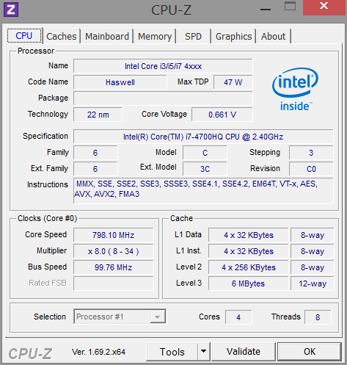347x365 pixels.
Task: Click the Stepping value 3
Action: click(x=311, y=153)
